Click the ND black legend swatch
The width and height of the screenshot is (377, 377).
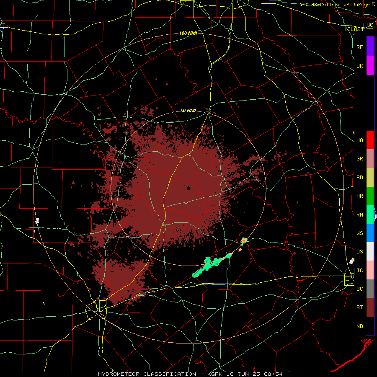[370, 326]
